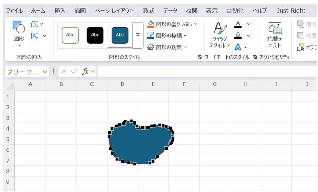Image resolution: width=318 pixels, height=192 pixels.
Task: Open 図形の塗りつぶし dropdown arrow
Action: [196, 24]
